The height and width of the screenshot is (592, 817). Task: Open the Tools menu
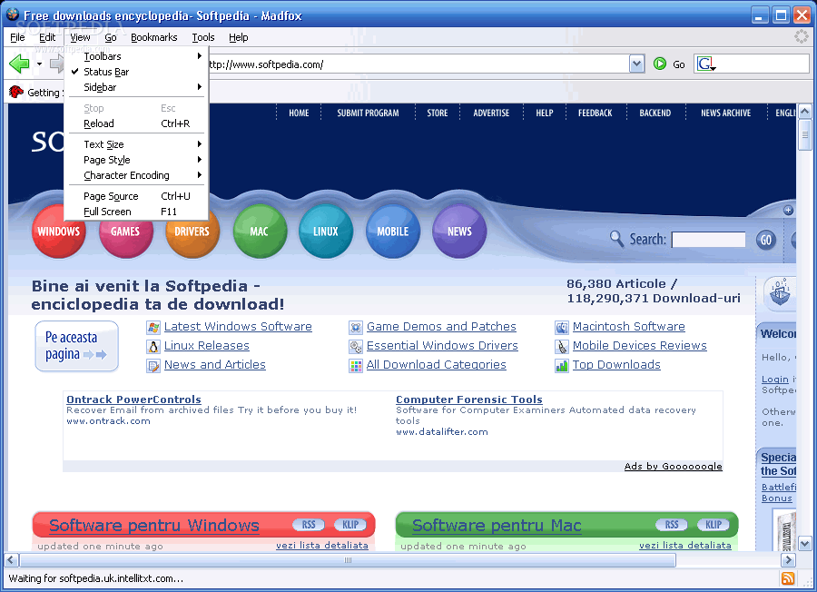tap(203, 37)
